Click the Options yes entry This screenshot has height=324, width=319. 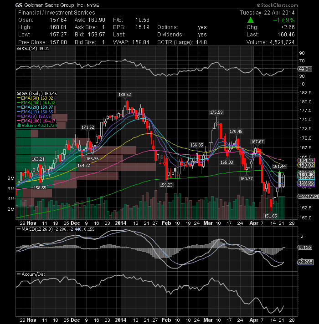pos(202,27)
